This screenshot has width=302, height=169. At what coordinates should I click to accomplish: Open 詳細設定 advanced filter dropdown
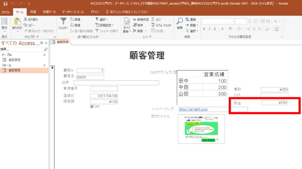pyautogui.click(x=105, y=25)
